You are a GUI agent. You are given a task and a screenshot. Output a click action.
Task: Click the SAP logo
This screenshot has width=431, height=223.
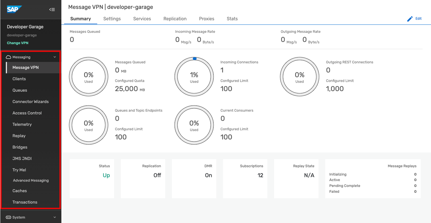point(14,9)
